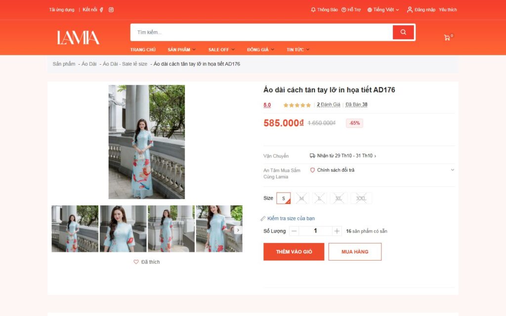Open Sản phẩm breadcrumb
The image size is (506, 316).
64,64
